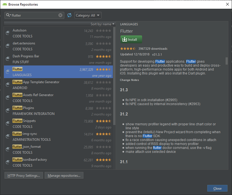
Task: Close the Browse Repositories window with the title-bar X
Action: pos(228,4)
